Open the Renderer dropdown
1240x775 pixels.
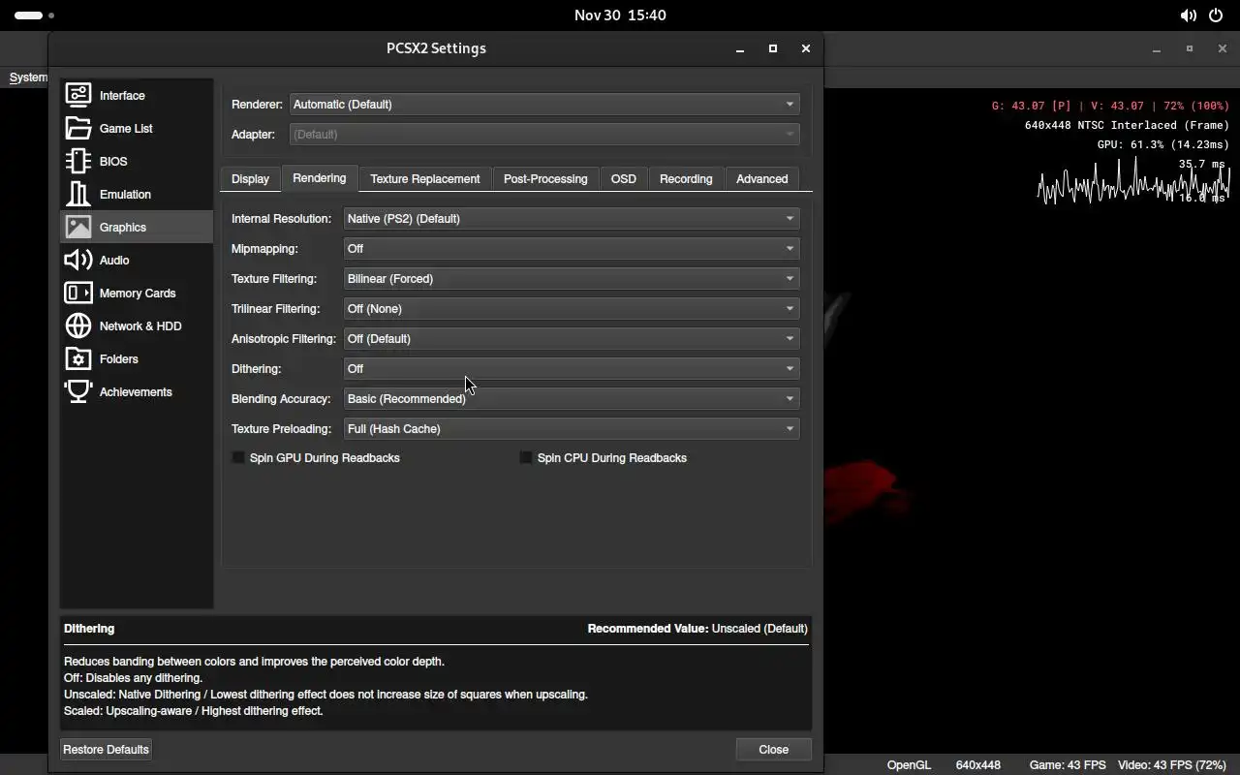[x=544, y=104]
